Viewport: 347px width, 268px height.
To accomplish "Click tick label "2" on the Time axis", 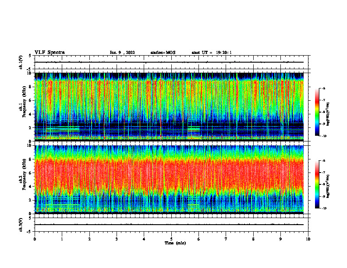I will click(89, 239).
